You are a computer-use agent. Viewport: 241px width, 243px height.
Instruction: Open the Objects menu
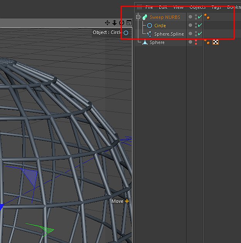[x=197, y=7]
